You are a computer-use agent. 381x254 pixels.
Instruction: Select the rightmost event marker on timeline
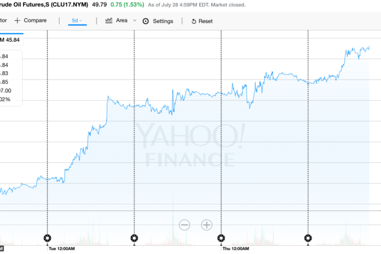coord(308,238)
